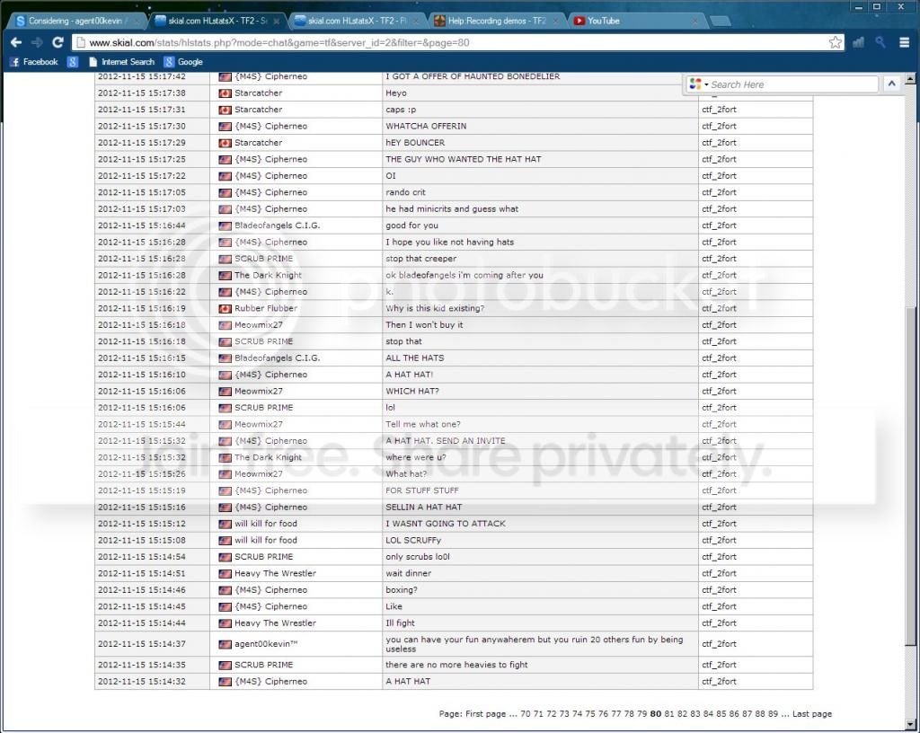The width and height of the screenshot is (920, 733).
Task: Click the blue magnifier extension icon
Action: (x=880, y=42)
